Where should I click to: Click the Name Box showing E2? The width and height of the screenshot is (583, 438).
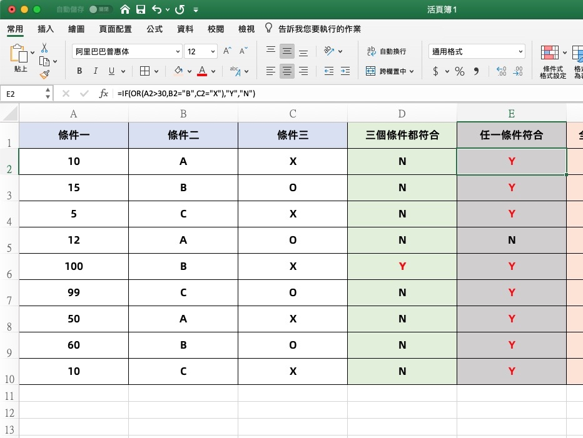25,94
